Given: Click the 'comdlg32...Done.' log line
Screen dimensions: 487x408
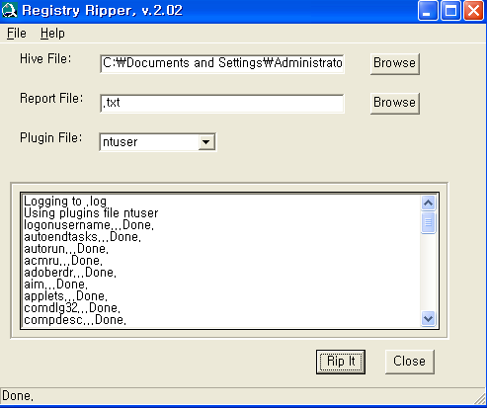Looking at the screenshot, I should click(x=72, y=308).
